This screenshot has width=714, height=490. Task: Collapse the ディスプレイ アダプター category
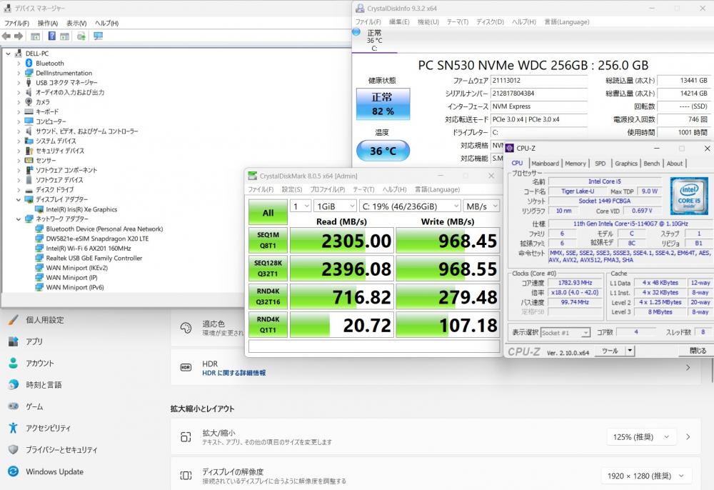(19, 199)
